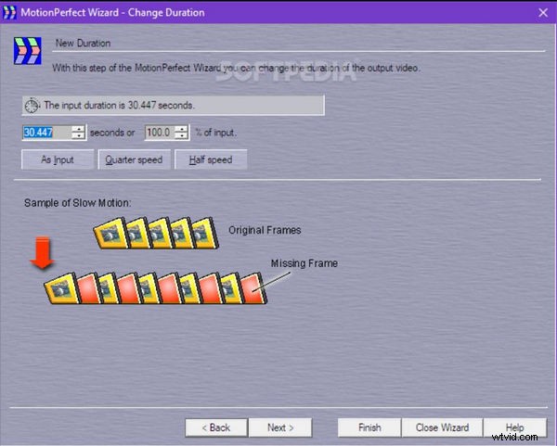Choose Half speed preset

[x=211, y=159]
